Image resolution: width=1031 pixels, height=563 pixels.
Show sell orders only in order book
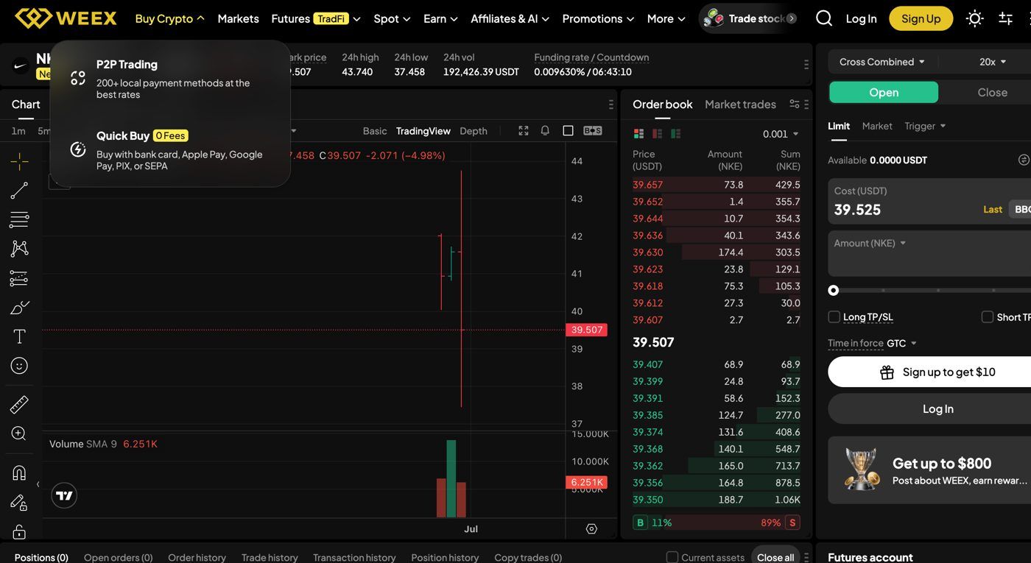[657, 134]
